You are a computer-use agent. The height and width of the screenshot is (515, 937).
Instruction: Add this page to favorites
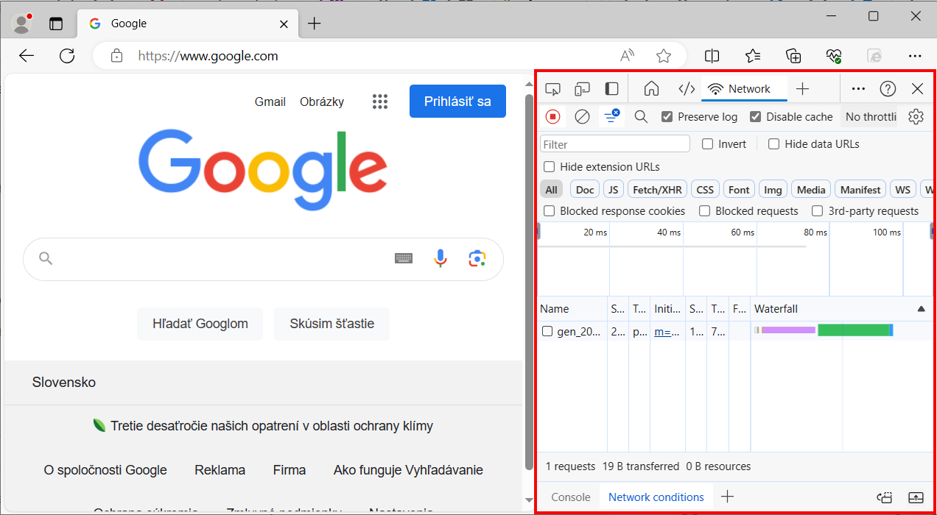pyautogui.click(x=664, y=56)
